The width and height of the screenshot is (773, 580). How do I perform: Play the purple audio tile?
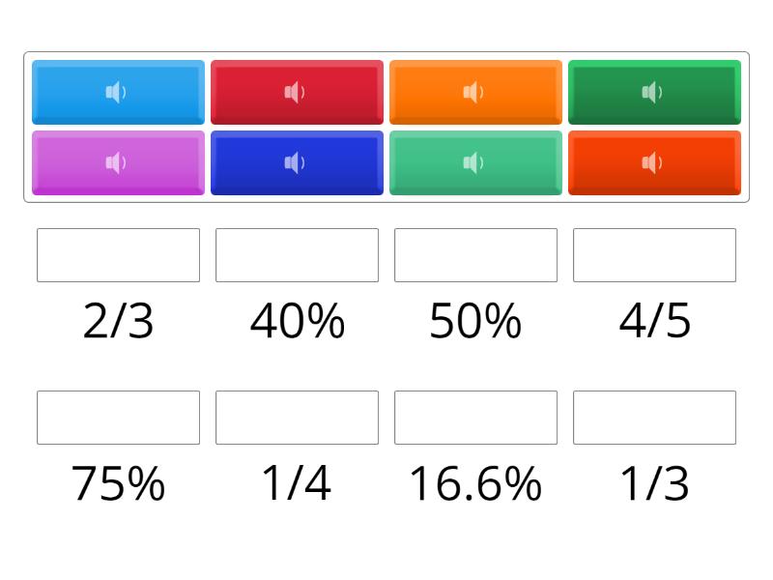coord(117,163)
